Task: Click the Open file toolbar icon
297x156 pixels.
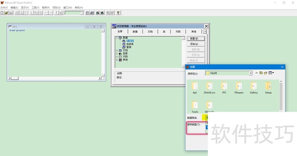Action: click(6, 13)
